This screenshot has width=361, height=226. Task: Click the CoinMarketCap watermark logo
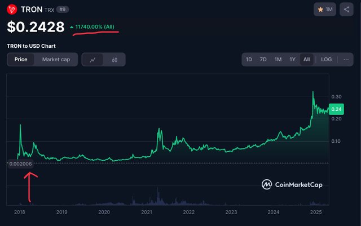[x=291, y=184]
